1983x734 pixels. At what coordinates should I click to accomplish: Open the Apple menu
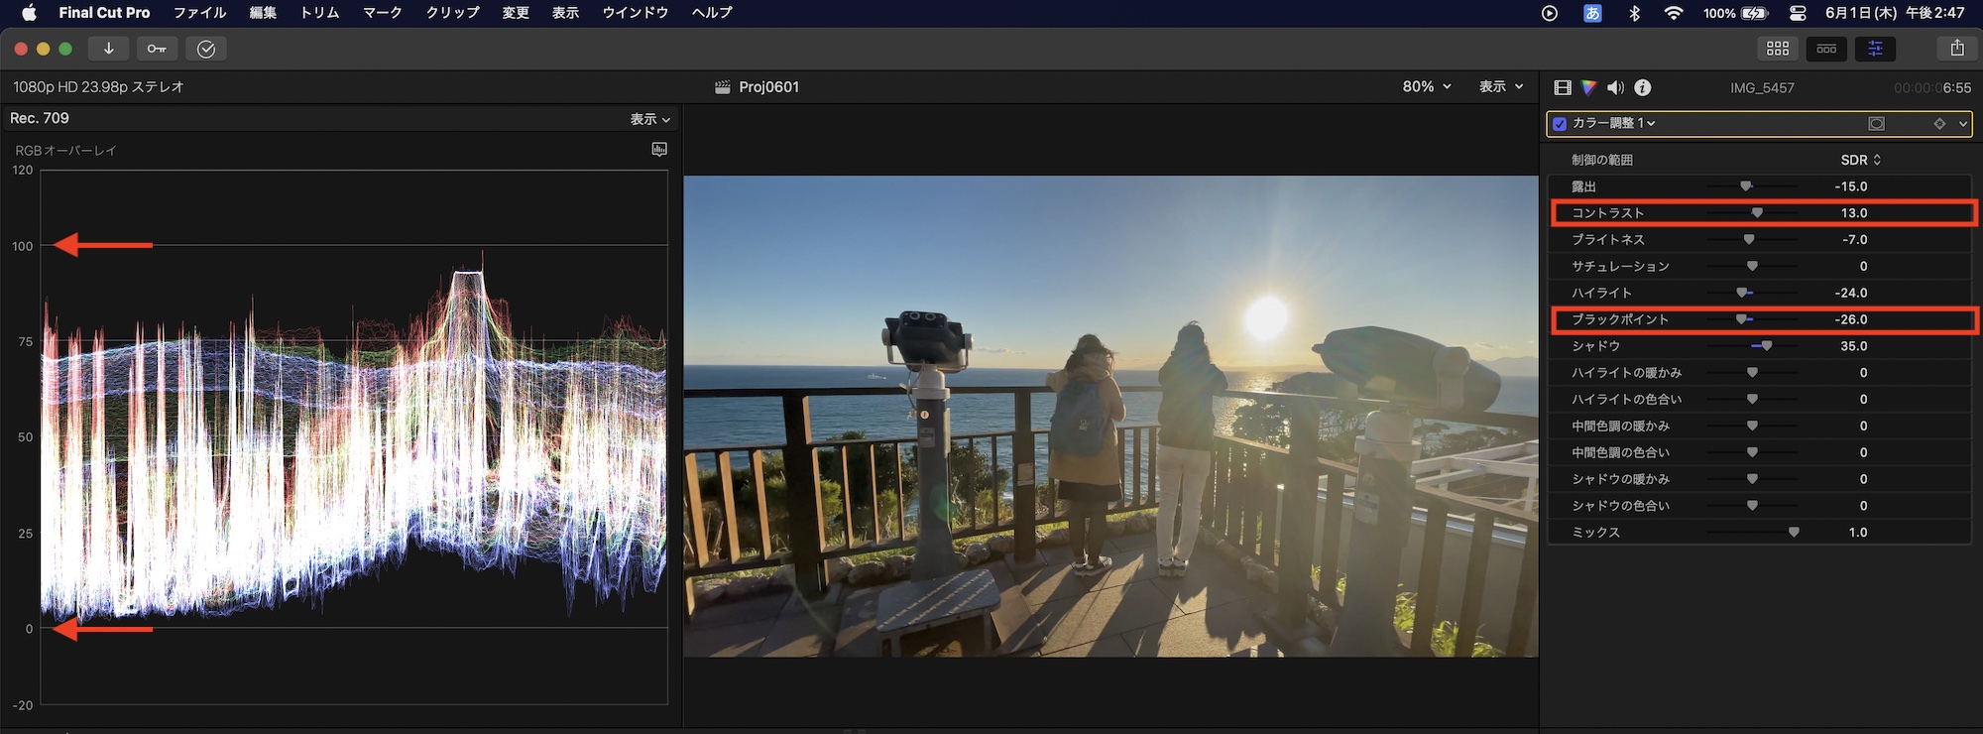click(29, 13)
